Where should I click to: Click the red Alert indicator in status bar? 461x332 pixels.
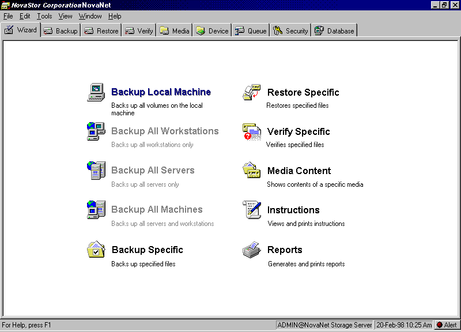(x=447, y=325)
